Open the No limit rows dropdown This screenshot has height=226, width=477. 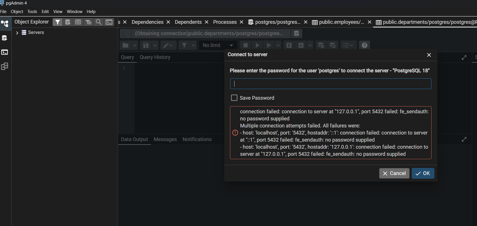coord(218,45)
